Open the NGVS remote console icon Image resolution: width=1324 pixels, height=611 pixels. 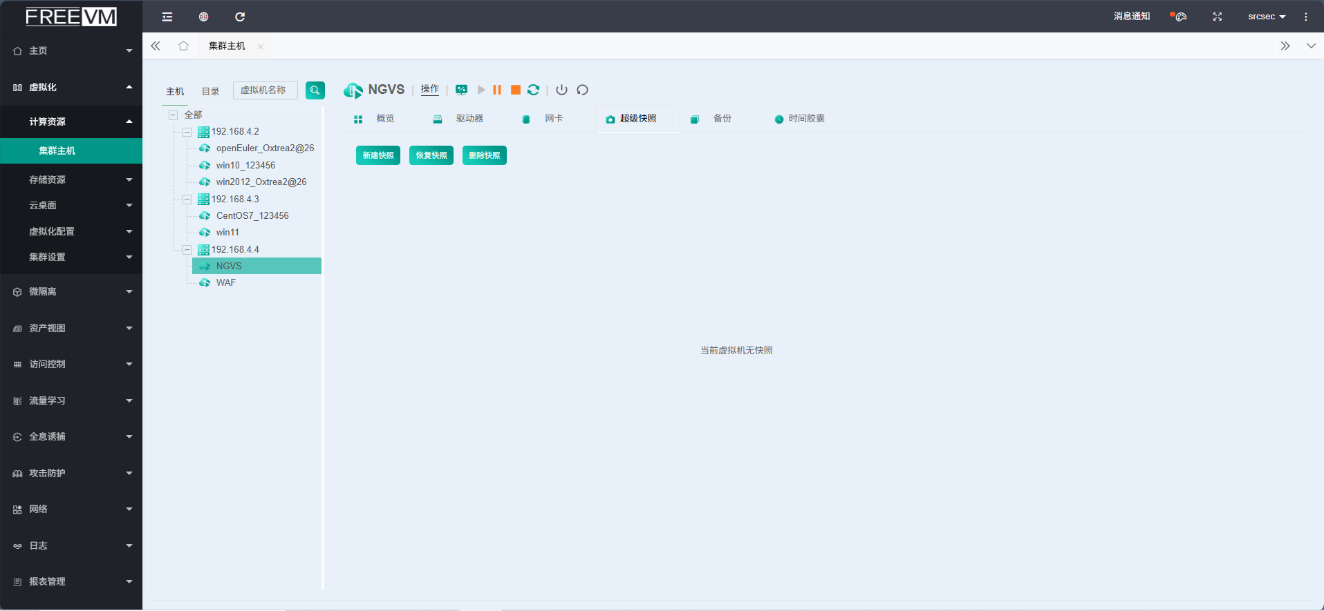click(x=461, y=90)
